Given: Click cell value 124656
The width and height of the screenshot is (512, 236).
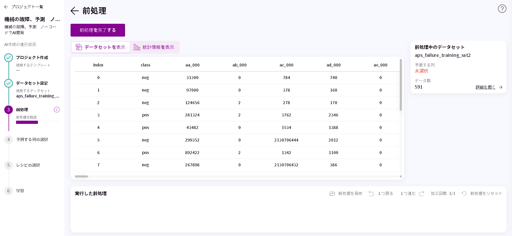Looking at the screenshot, I should (192, 103).
